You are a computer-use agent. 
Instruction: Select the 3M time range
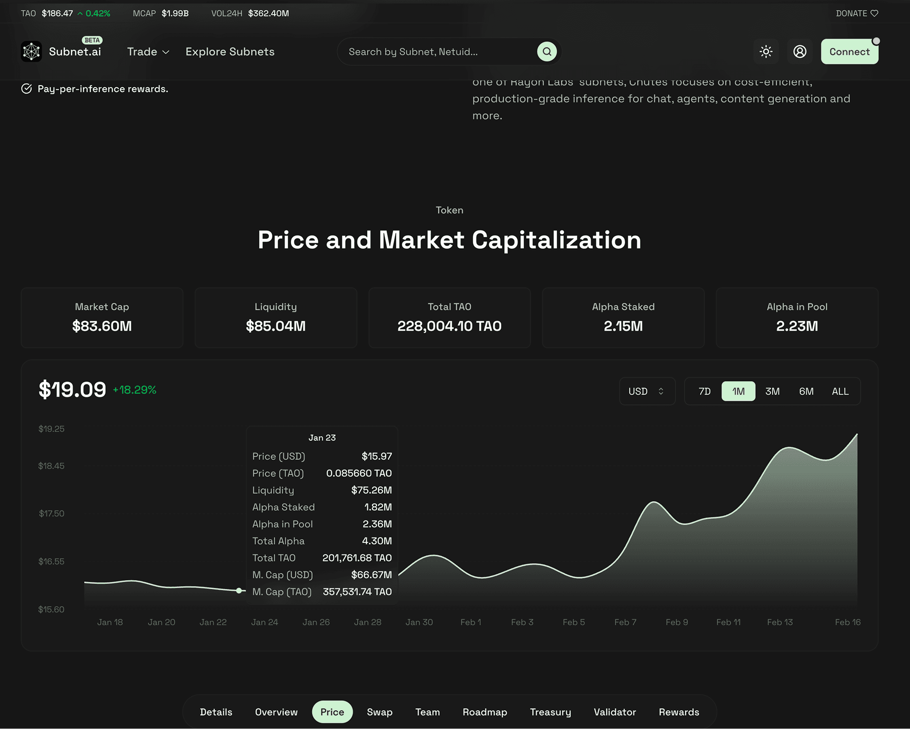pos(772,391)
